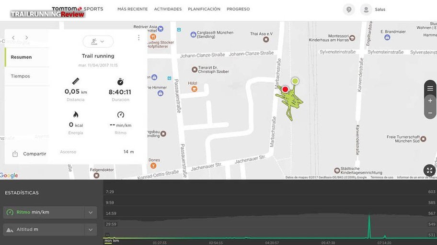Click the red route end marker
Image resolution: width=437 pixels, height=245 pixels.
point(285,89)
